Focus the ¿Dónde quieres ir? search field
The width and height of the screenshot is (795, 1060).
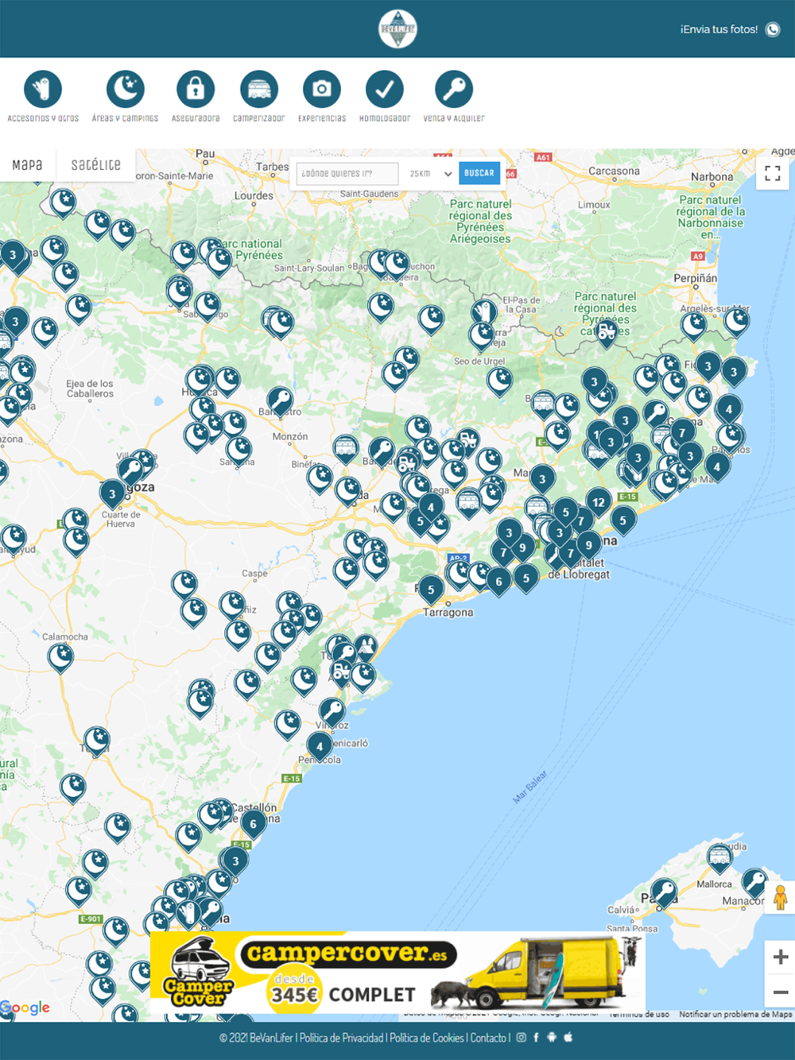click(x=347, y=173)
